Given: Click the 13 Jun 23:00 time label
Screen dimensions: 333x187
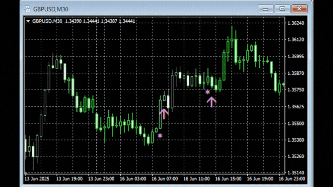Looking at the screenshot, I should pos(101,179).
